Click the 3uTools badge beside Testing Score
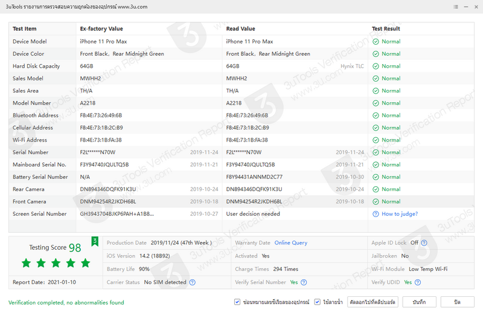Image resolution: width=483 pixels, height=318 pixels. 95,241
